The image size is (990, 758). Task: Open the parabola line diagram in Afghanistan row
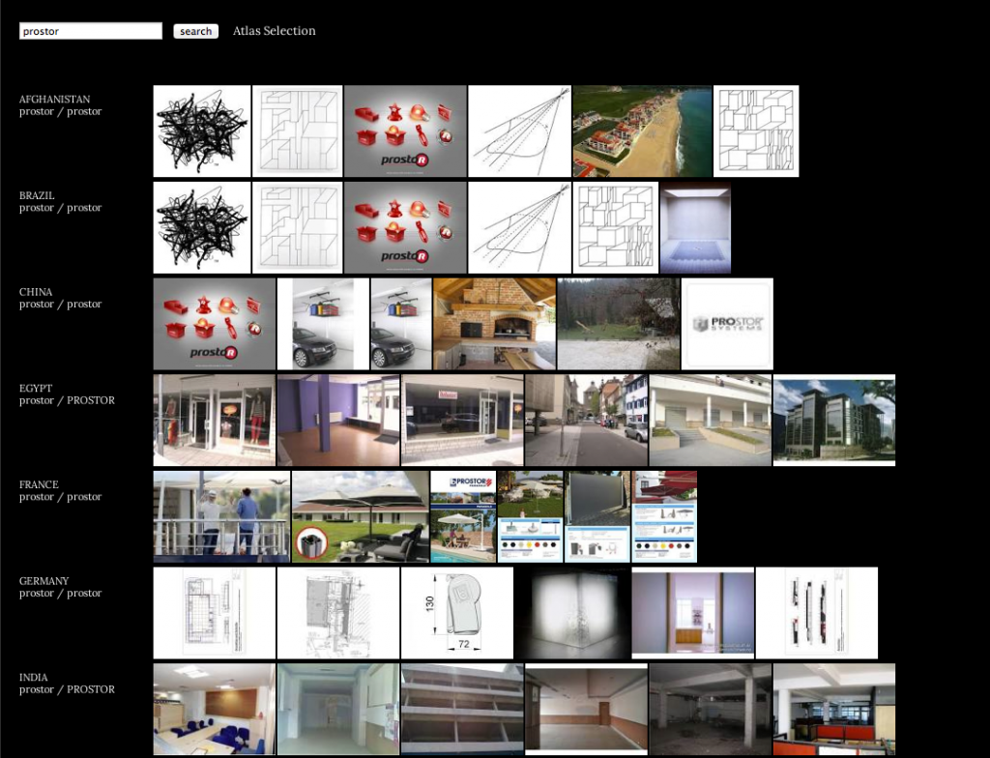pyautogui.click(x=519, y=131)
